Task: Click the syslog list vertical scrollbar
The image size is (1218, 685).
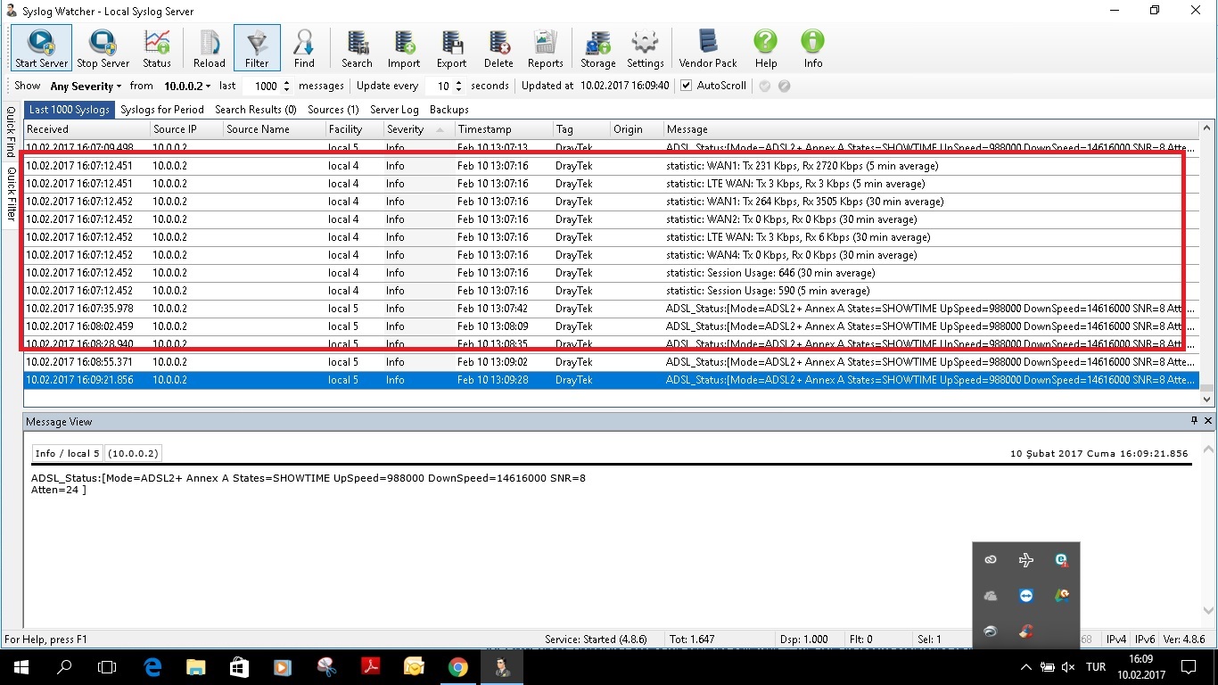Action: (x=1207, y=259)
